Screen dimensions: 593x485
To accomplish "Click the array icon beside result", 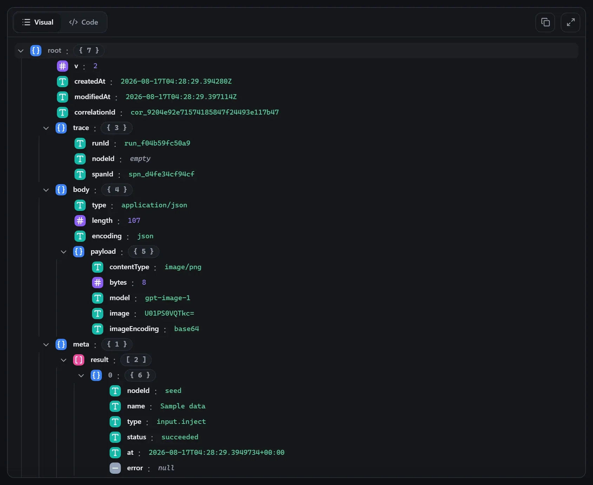I will (x=79, y=360).
